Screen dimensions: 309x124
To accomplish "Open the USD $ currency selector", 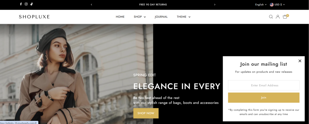I will pos(277,5).
